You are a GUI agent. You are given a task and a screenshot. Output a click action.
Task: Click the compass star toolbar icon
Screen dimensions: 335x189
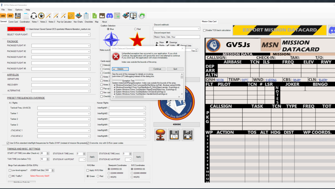click(x=41, y=16)
